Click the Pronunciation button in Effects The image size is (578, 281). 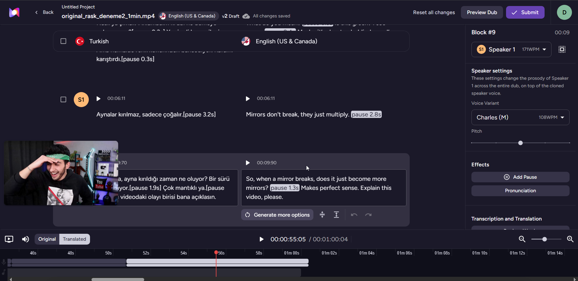(520, 190)
